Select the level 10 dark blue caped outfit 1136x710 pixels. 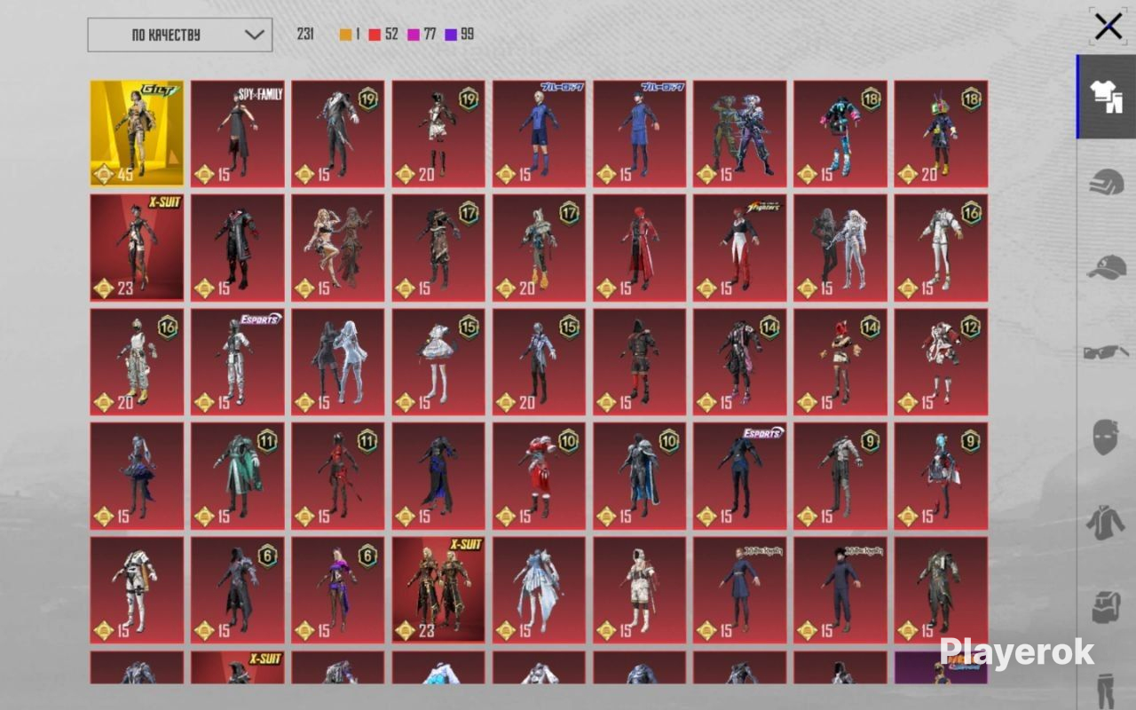coord(640,476)
